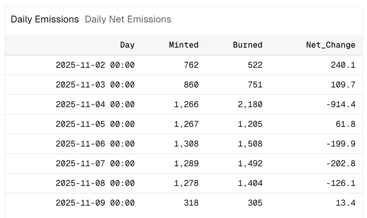Sort by the Day column header

(127, 45)
